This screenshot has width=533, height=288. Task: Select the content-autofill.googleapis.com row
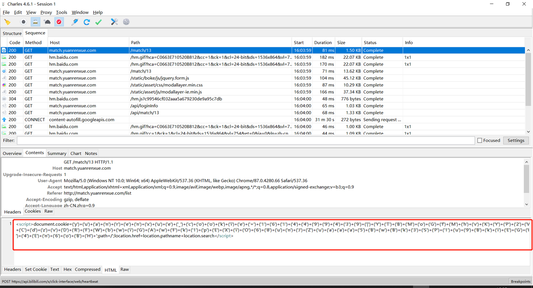[263, 119]
